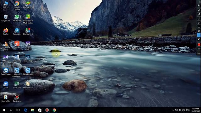Select the TeamViewer desktop shortcut
Screen dimensions: 201x113
coord(6,72)
